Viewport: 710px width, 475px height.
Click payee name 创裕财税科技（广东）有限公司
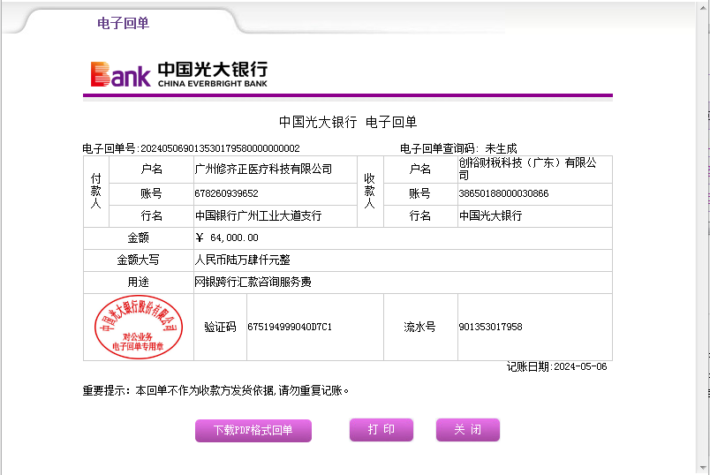[x=527, y=169]
